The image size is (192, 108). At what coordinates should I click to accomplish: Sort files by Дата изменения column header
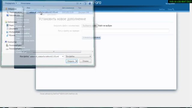pyautogui.click(x=68, y=8)
